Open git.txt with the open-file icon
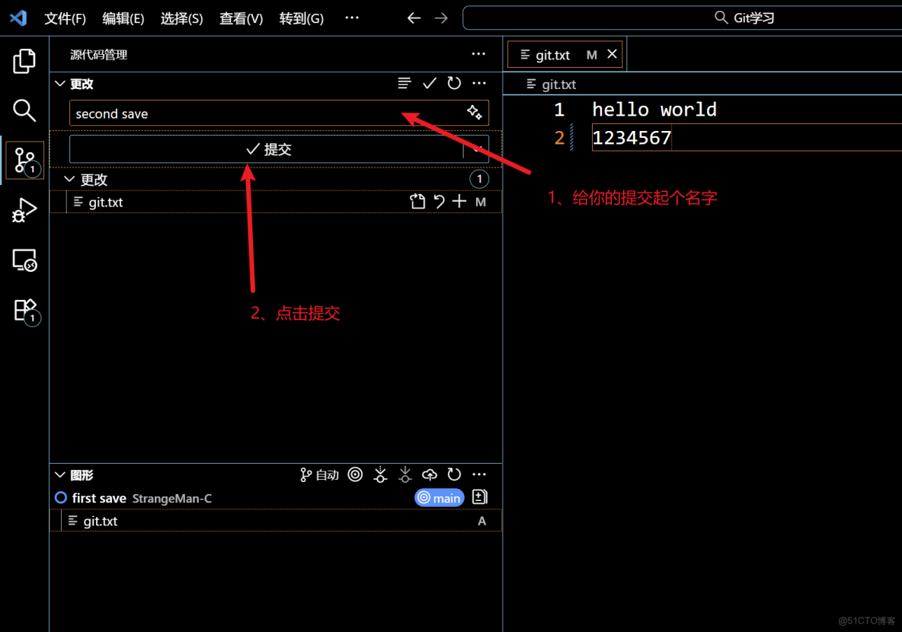The image size is (902, 632). pos(417,201)
